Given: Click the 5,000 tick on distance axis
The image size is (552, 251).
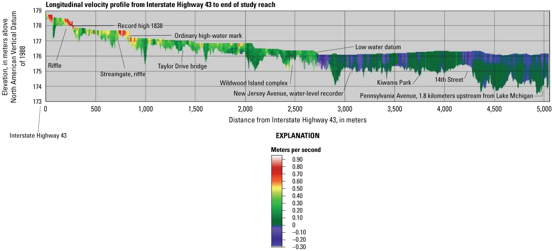Looking at the screenshot, I should 543,109.
